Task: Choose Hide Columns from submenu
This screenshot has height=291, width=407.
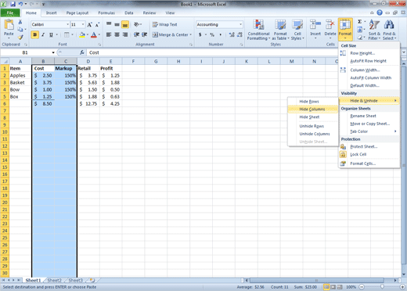Action: (312, 109)
